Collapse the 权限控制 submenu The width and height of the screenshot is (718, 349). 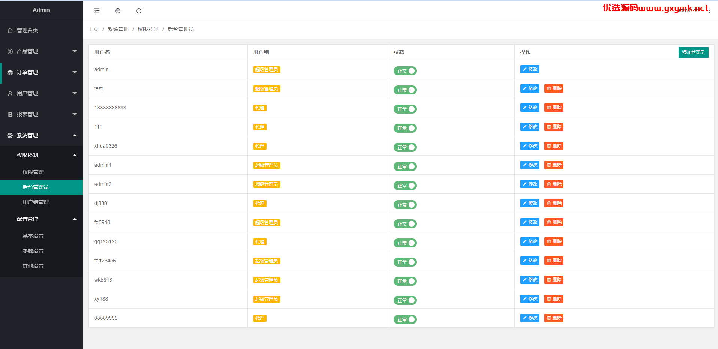[x=75, y=155]
